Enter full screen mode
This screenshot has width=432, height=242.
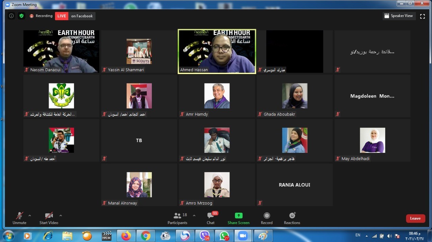pos(422,16)
